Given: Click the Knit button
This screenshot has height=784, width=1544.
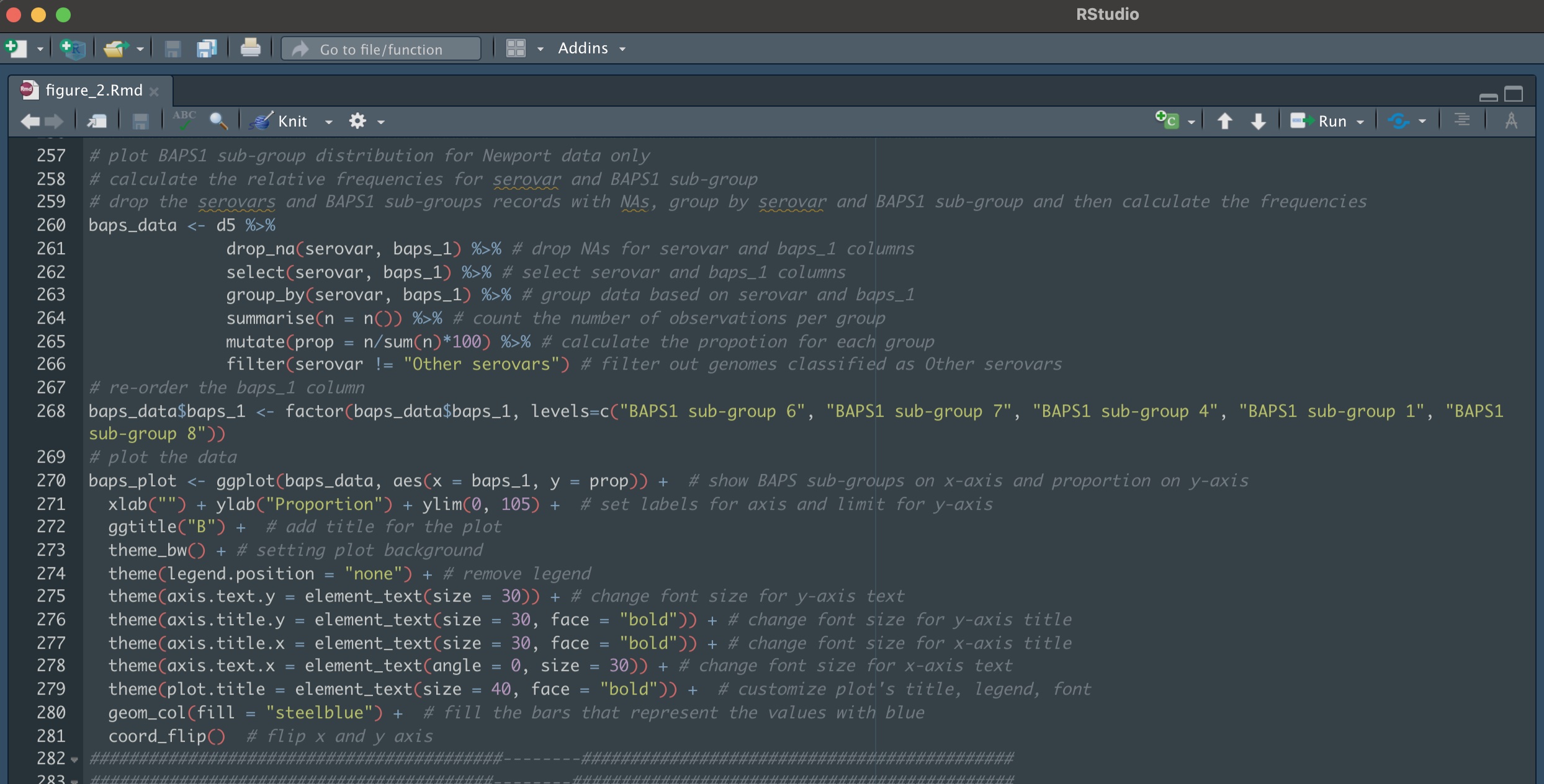Looking at the screenshot, I should click(281, 121).
